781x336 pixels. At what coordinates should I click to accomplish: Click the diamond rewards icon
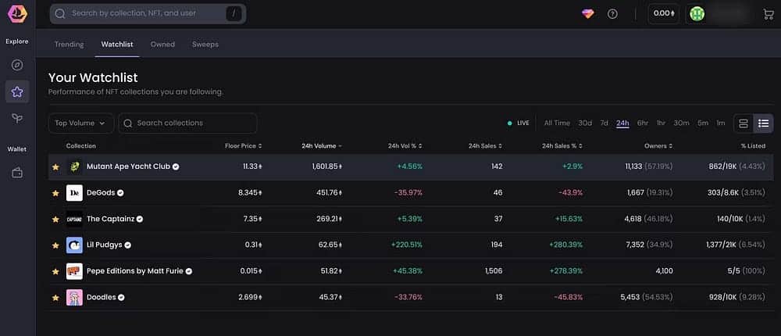point(587,13)
